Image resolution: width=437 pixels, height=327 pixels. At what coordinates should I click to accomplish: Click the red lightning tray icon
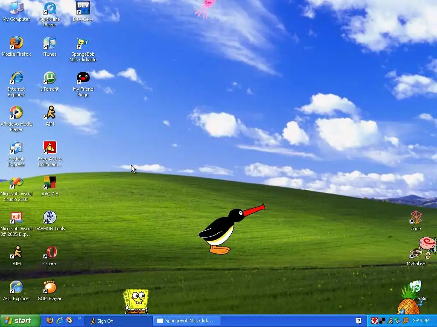[x=374, y=321]
